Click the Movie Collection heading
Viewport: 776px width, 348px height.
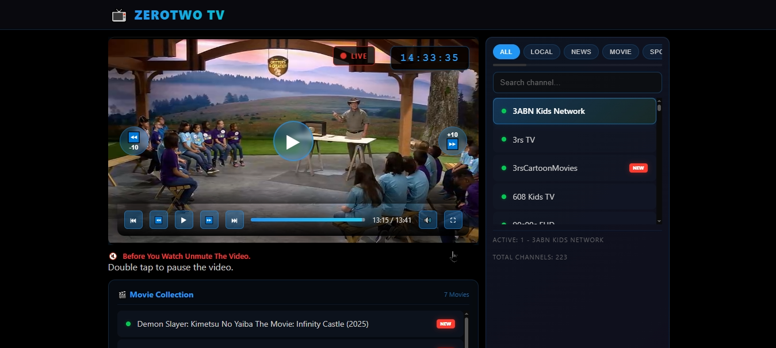[162, 295]
